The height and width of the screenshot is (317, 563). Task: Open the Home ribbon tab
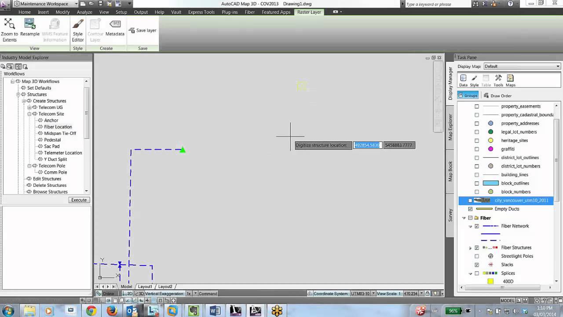click(25, 12)
